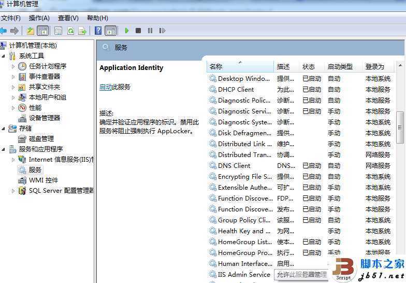Click the 磁盘管理 icon
This screenshot has height=283, width=406.
(22, 139)
